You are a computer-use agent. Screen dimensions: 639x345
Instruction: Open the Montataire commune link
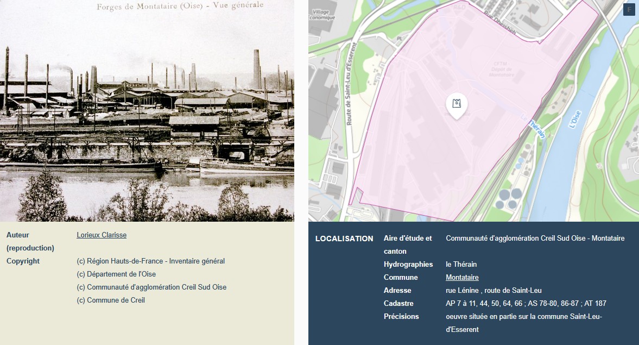click(454, 278)
